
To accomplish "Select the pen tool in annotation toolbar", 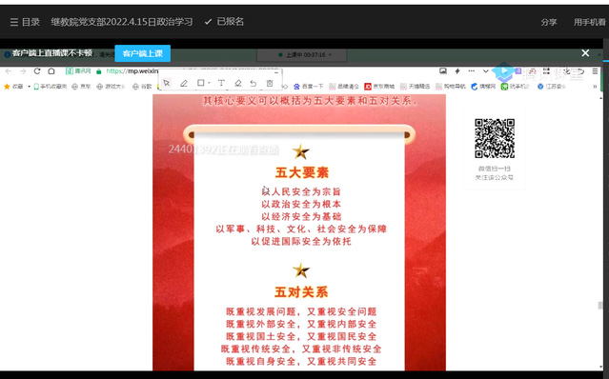I will [x=184, y=83].
